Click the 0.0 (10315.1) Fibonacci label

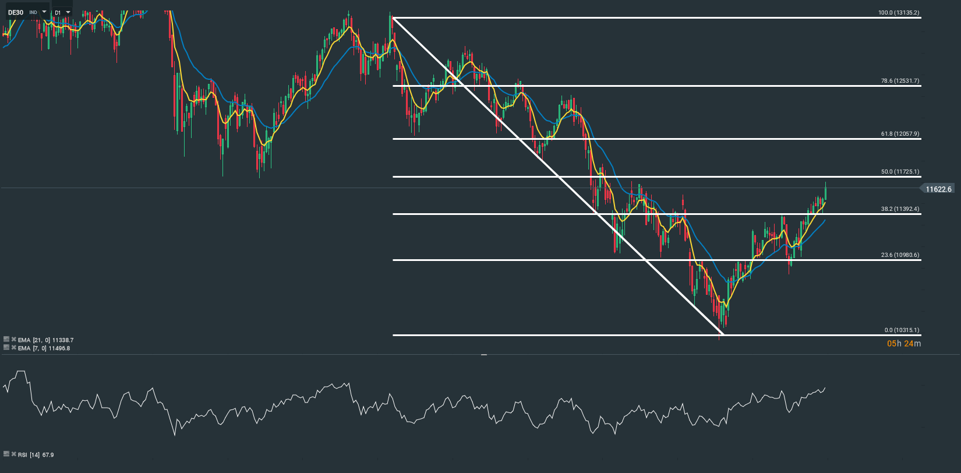tap(901, 330)
